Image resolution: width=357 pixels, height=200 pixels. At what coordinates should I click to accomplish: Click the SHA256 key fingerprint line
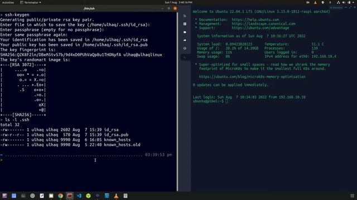click(x=81, y=54)
